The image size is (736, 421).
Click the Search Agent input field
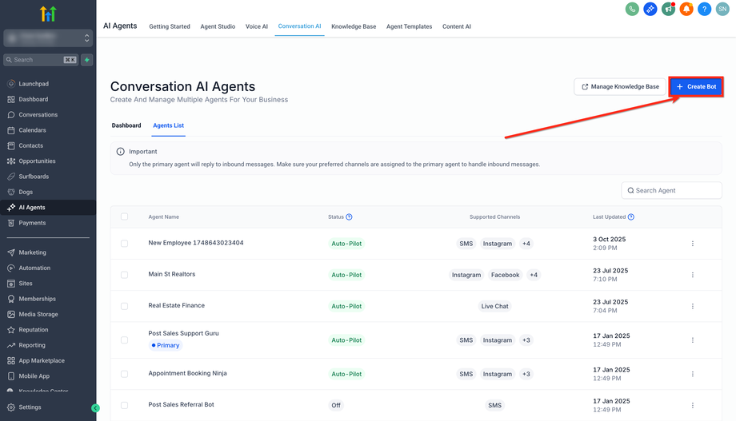tap(677, 191)
